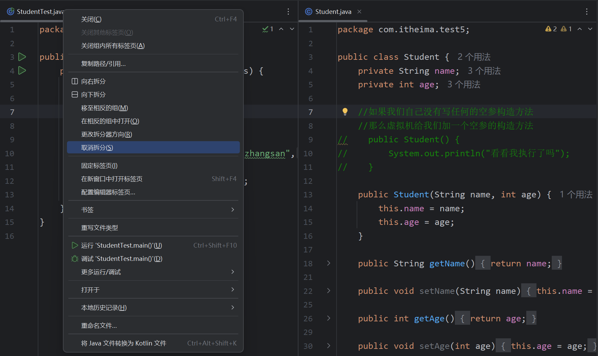
Task: Go to previous problem in StudentTest editor
Action: pyautogui.click(x=281, y=29)
